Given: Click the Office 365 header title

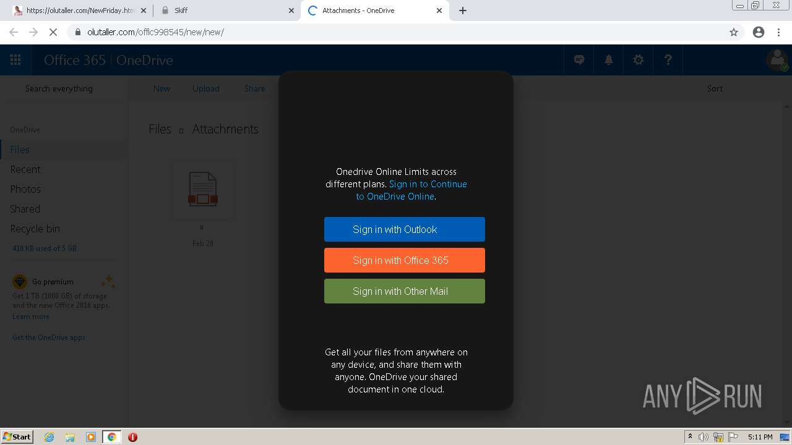Looking at the screenshot, I should (75, 60).
